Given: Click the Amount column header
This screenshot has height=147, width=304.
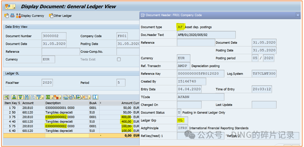Looking at the screenshot, I should [x=116, y=103].
